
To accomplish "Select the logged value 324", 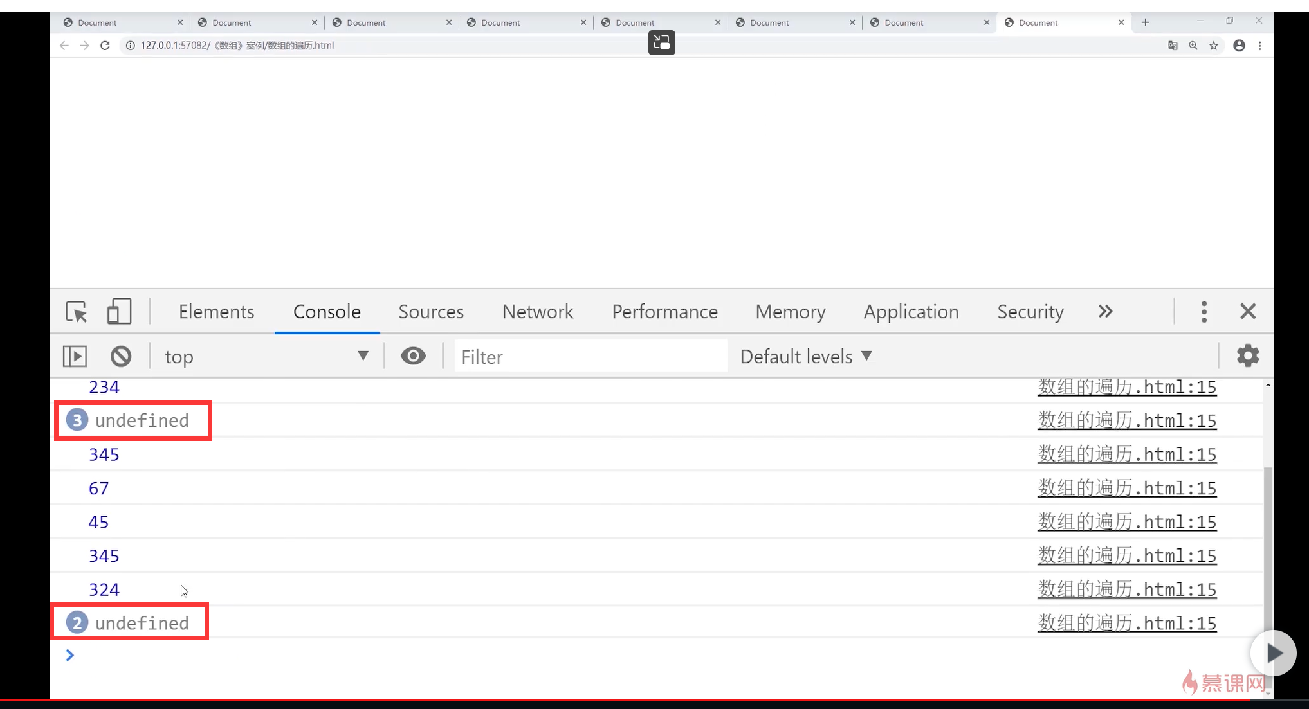I will coord(104,589).
